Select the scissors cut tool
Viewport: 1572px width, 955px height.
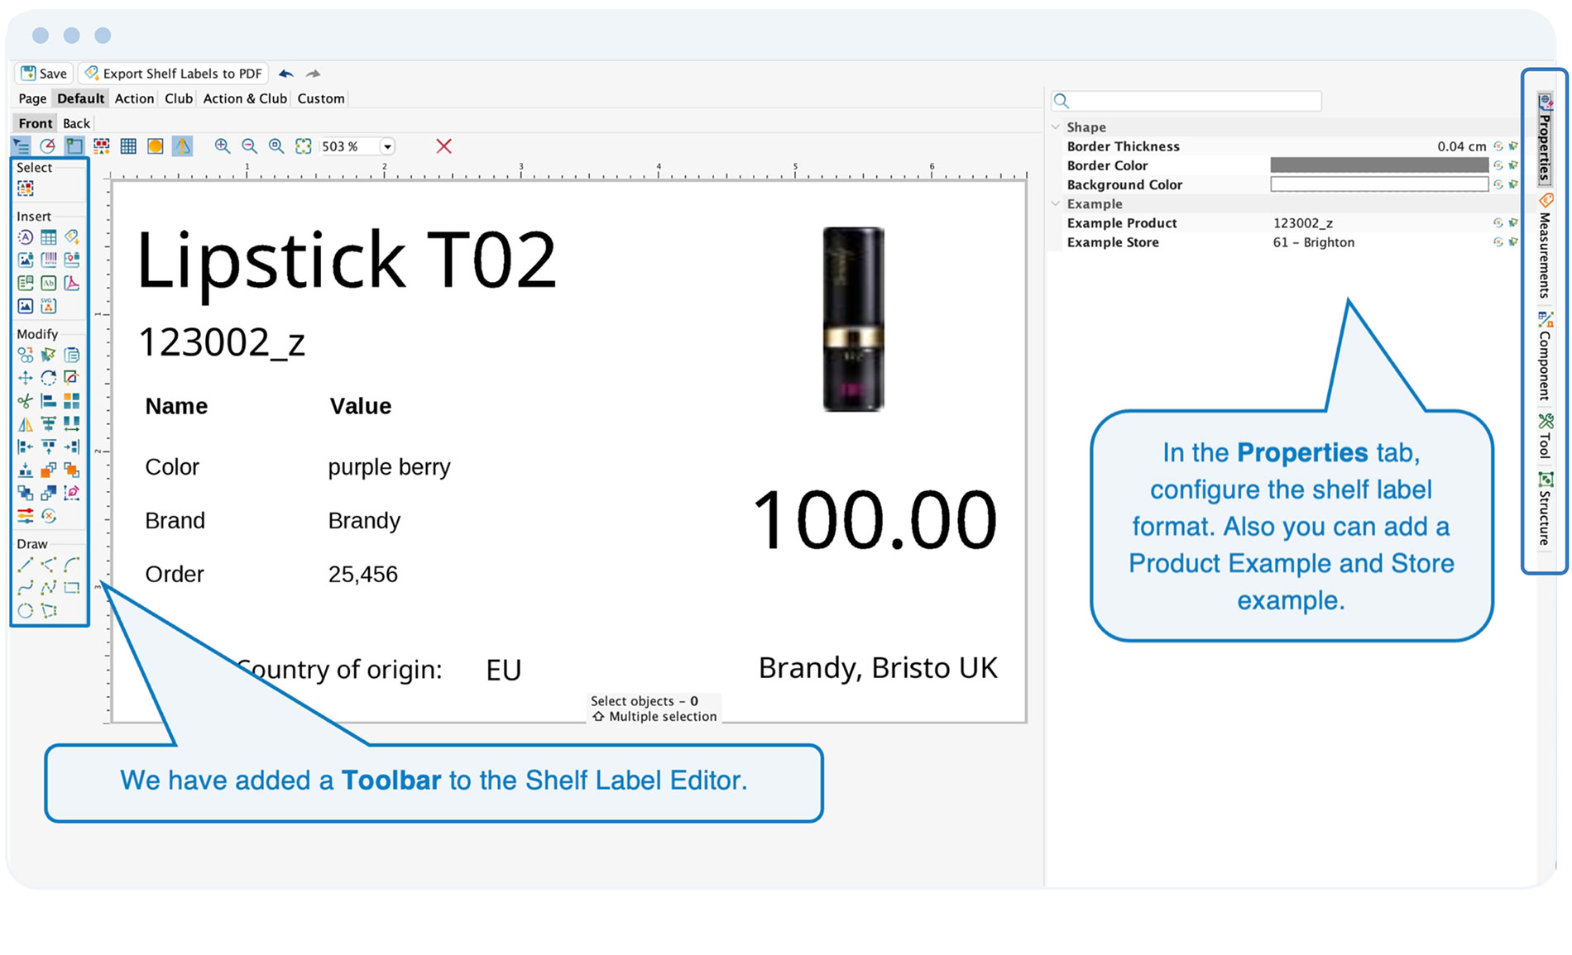click(x=26, y=401)
